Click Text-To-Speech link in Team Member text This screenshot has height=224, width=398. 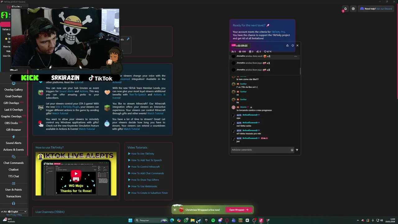click(x=137, y=95)
